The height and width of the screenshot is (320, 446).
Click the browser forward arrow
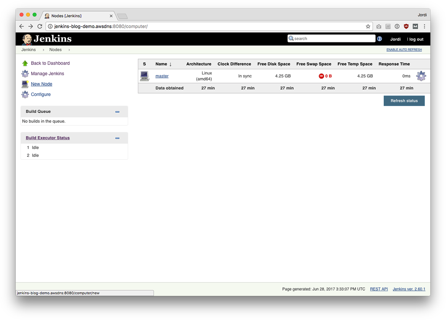[30, 26]
